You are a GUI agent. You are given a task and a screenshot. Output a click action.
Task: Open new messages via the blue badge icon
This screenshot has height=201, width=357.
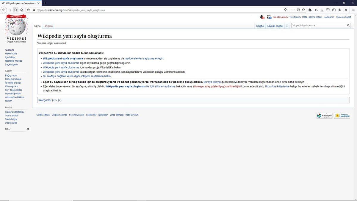click(269, 17)
